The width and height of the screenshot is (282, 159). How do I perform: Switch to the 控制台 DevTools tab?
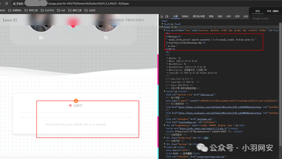point(185,16)
